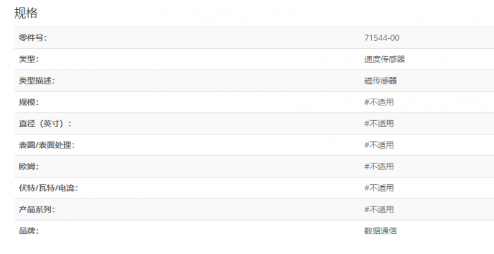Click the 品牌 row label
Viewport: 494px width, 254px height.
click(29, 231)
